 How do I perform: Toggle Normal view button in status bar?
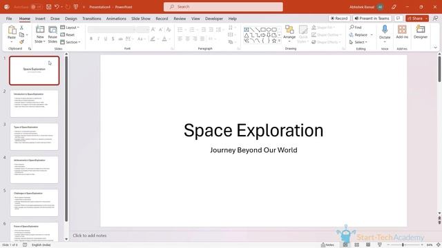345,245
